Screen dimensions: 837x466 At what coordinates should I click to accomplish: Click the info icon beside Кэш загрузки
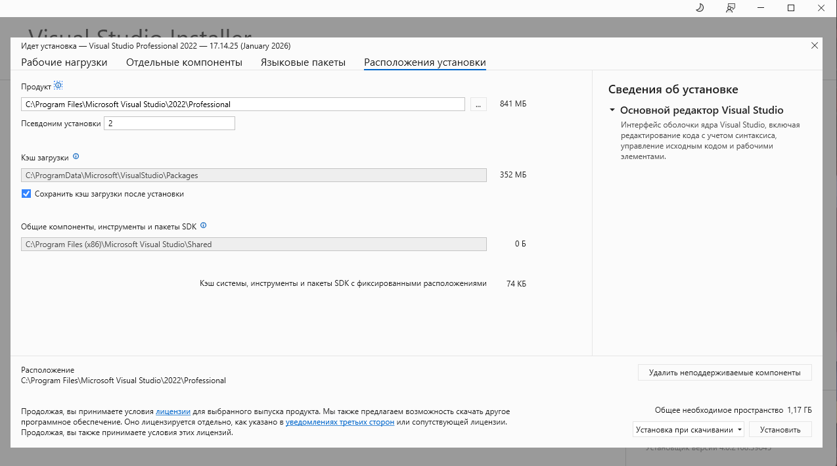(76, 156)
